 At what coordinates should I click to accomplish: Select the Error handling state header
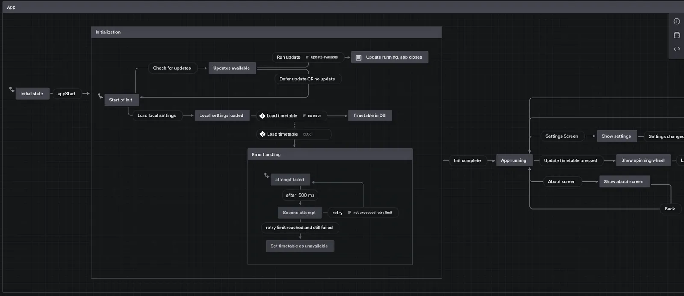(330, 154)
